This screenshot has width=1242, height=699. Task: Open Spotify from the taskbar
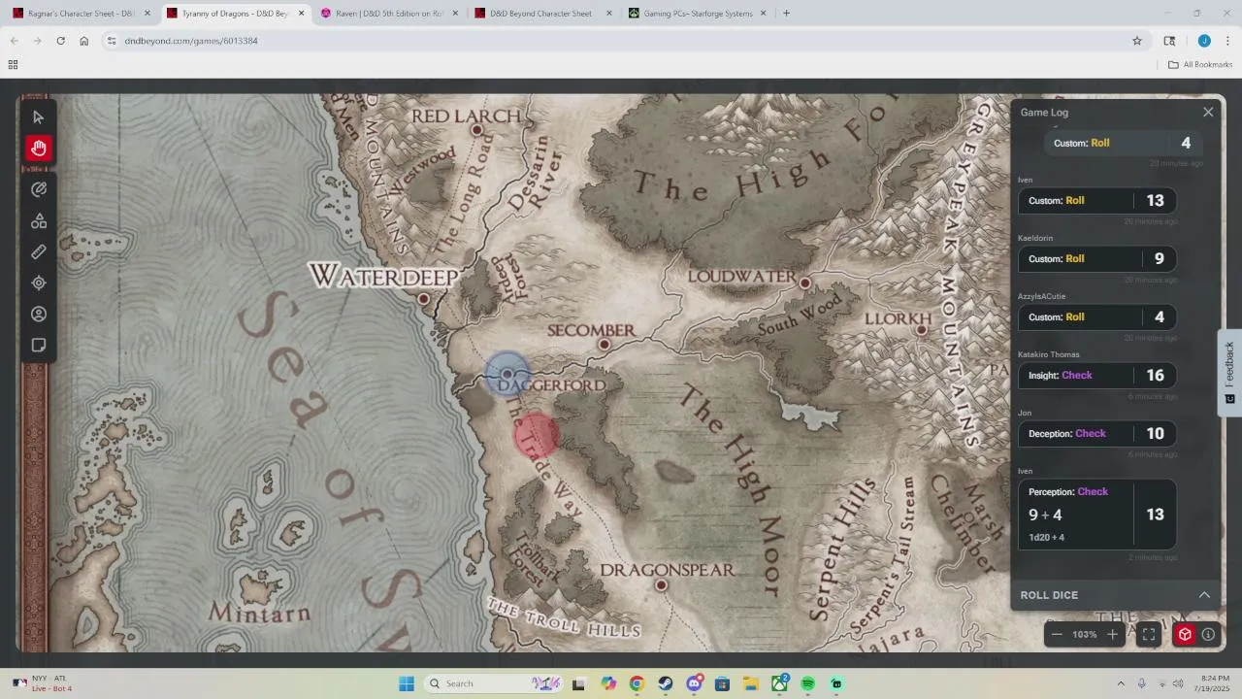[807, 683]
